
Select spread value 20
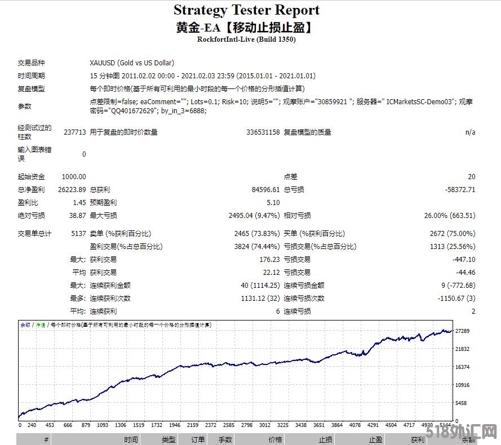(x=472, y=177)
